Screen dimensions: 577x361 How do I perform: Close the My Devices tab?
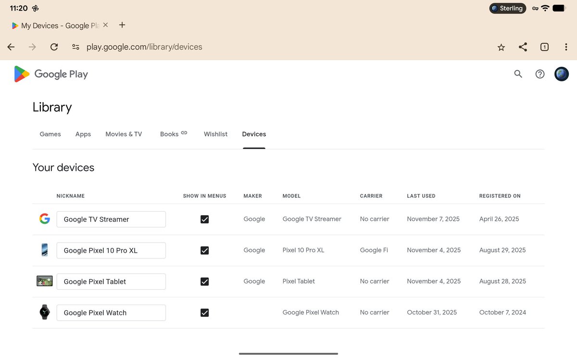[105, 25]
